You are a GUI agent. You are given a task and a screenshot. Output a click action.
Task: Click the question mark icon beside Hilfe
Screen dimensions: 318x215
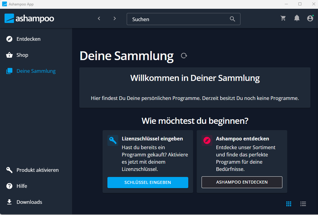tap(9, 186)
